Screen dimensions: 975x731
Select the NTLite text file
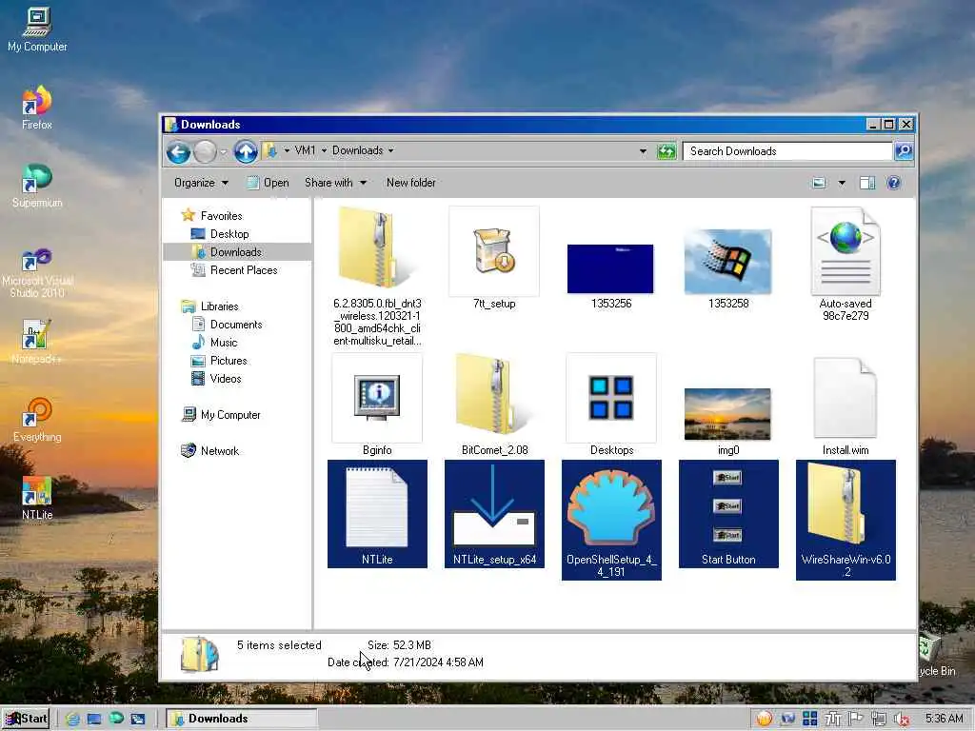click(x=377, y=514)
